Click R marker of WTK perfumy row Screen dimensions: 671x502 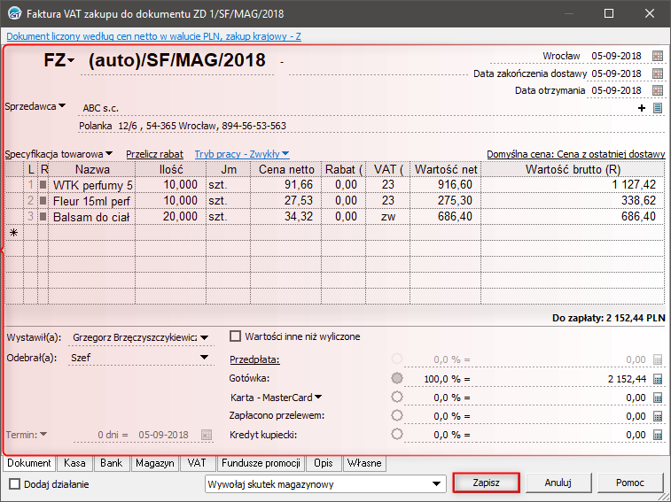[x=43, y=185]
